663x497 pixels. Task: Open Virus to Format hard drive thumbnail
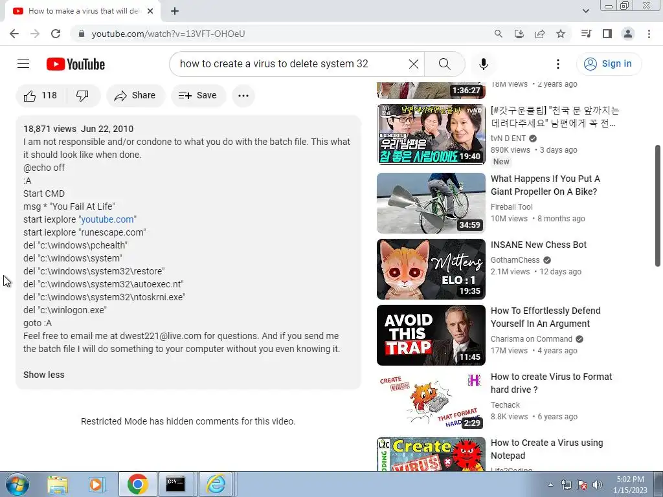click(x=431, y=401)
